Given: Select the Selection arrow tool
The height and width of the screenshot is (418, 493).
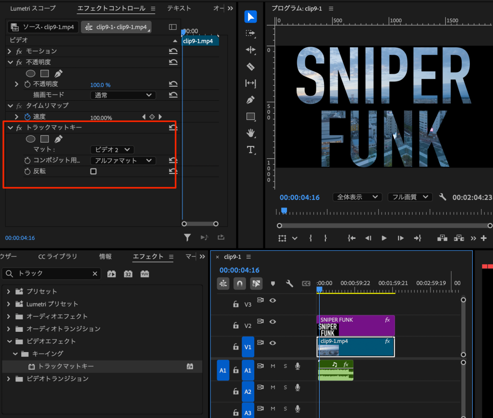Looking at the screenshot, I should click(251, 17).
